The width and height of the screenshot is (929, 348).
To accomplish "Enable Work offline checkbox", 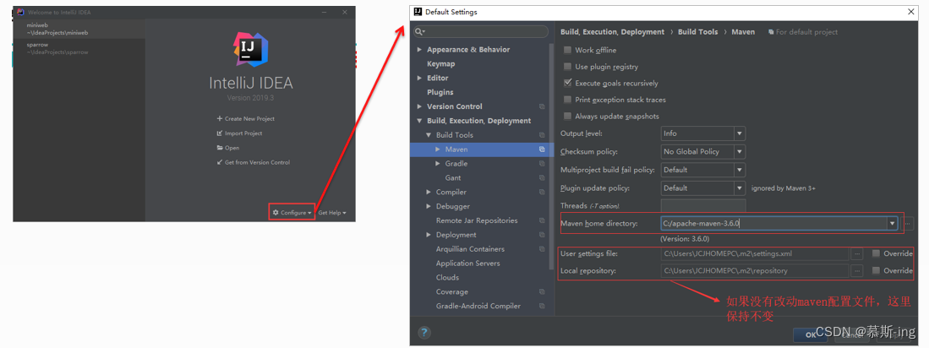I will point(567,51).
